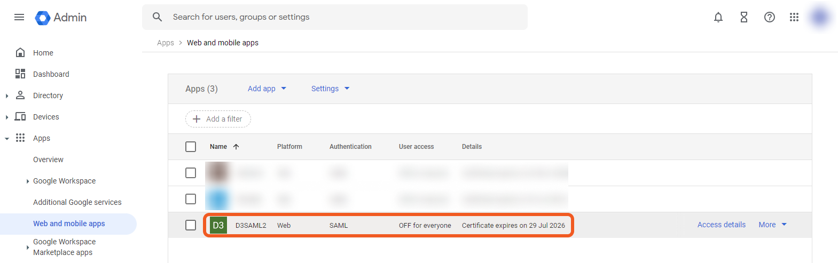Click the D3 app icon
The image size is (838, 263).
(218, 225)
